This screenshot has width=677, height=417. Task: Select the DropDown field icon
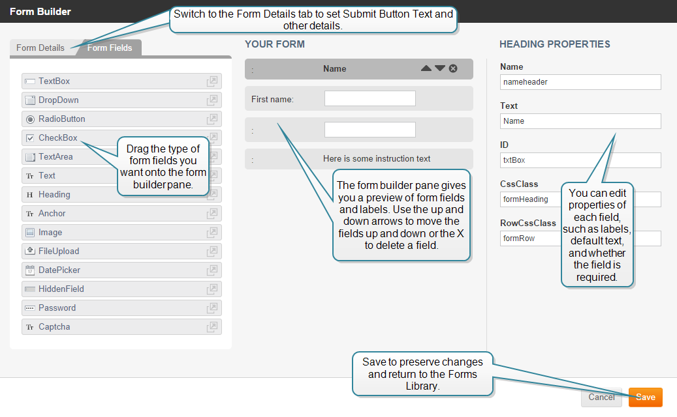(x=30, y=100)
